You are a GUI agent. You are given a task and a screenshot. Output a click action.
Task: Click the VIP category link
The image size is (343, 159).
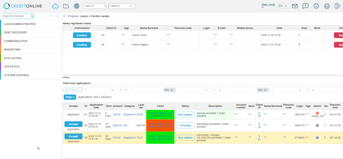(x=125, y=126)
